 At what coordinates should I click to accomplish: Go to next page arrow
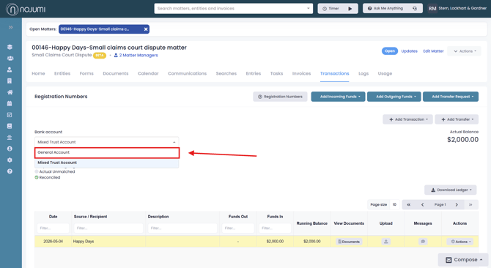tap(457, 204)
